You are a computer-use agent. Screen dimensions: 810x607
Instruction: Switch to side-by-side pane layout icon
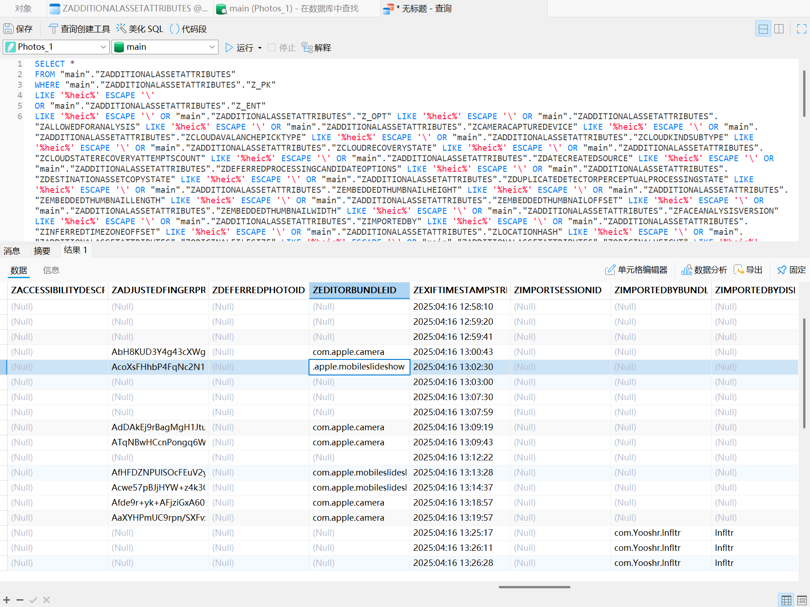tap(779, 29)
